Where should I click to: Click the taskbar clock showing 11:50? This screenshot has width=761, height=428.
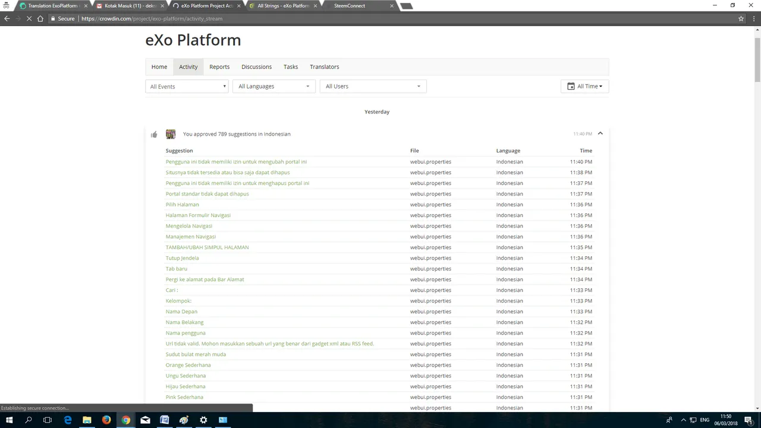pos(726,420)
